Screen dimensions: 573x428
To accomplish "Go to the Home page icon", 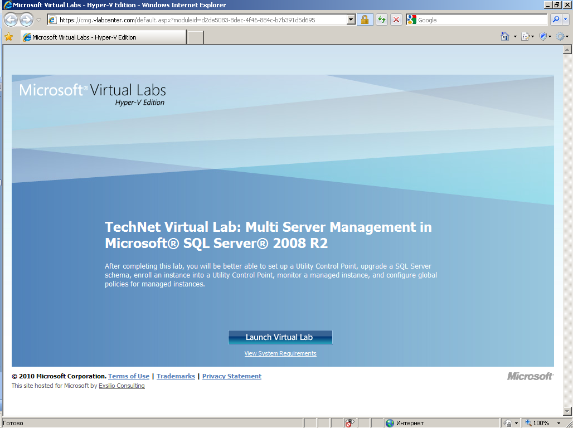I will point(505,36).
